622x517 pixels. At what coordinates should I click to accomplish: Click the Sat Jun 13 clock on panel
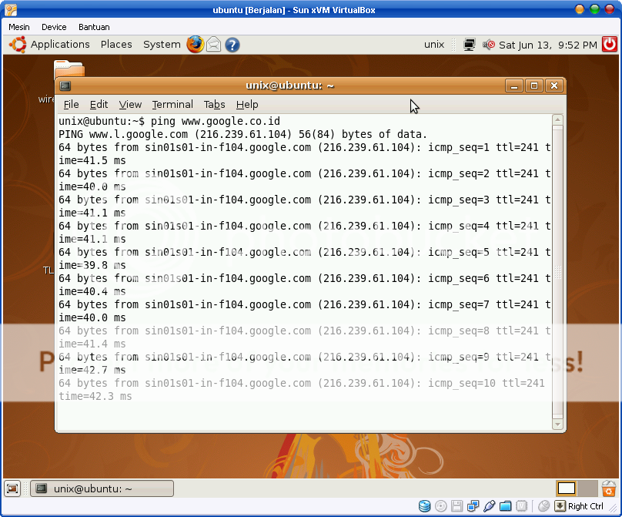point(548,45)
